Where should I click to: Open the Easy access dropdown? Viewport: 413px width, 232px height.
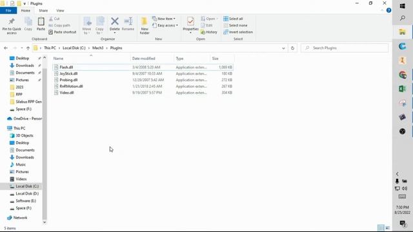[x=165, y=25]
